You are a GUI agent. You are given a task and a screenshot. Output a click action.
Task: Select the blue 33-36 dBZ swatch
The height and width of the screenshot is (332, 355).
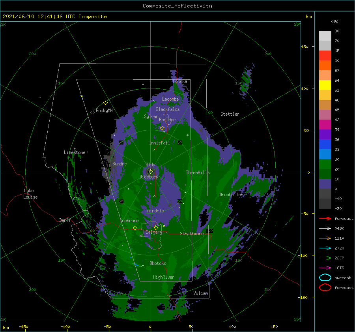click(325, 144)
